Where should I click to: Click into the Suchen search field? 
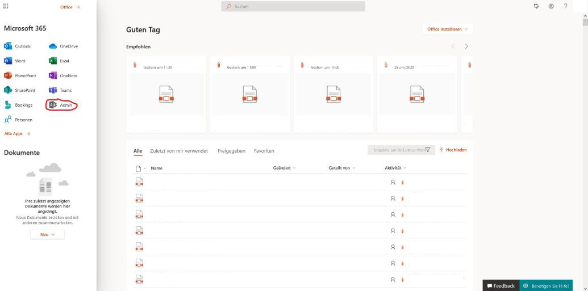click(x=293, y=6)
